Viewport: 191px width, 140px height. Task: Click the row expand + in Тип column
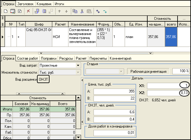19,37
